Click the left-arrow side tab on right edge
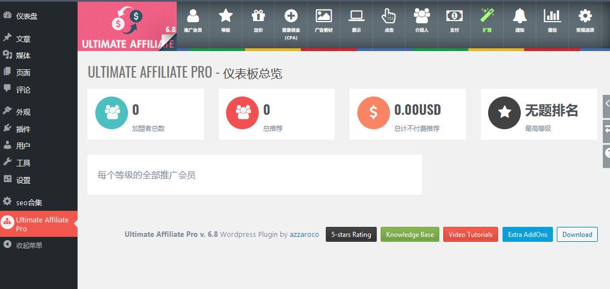This screenshot has width=610, height=289. tap(607, 107)
